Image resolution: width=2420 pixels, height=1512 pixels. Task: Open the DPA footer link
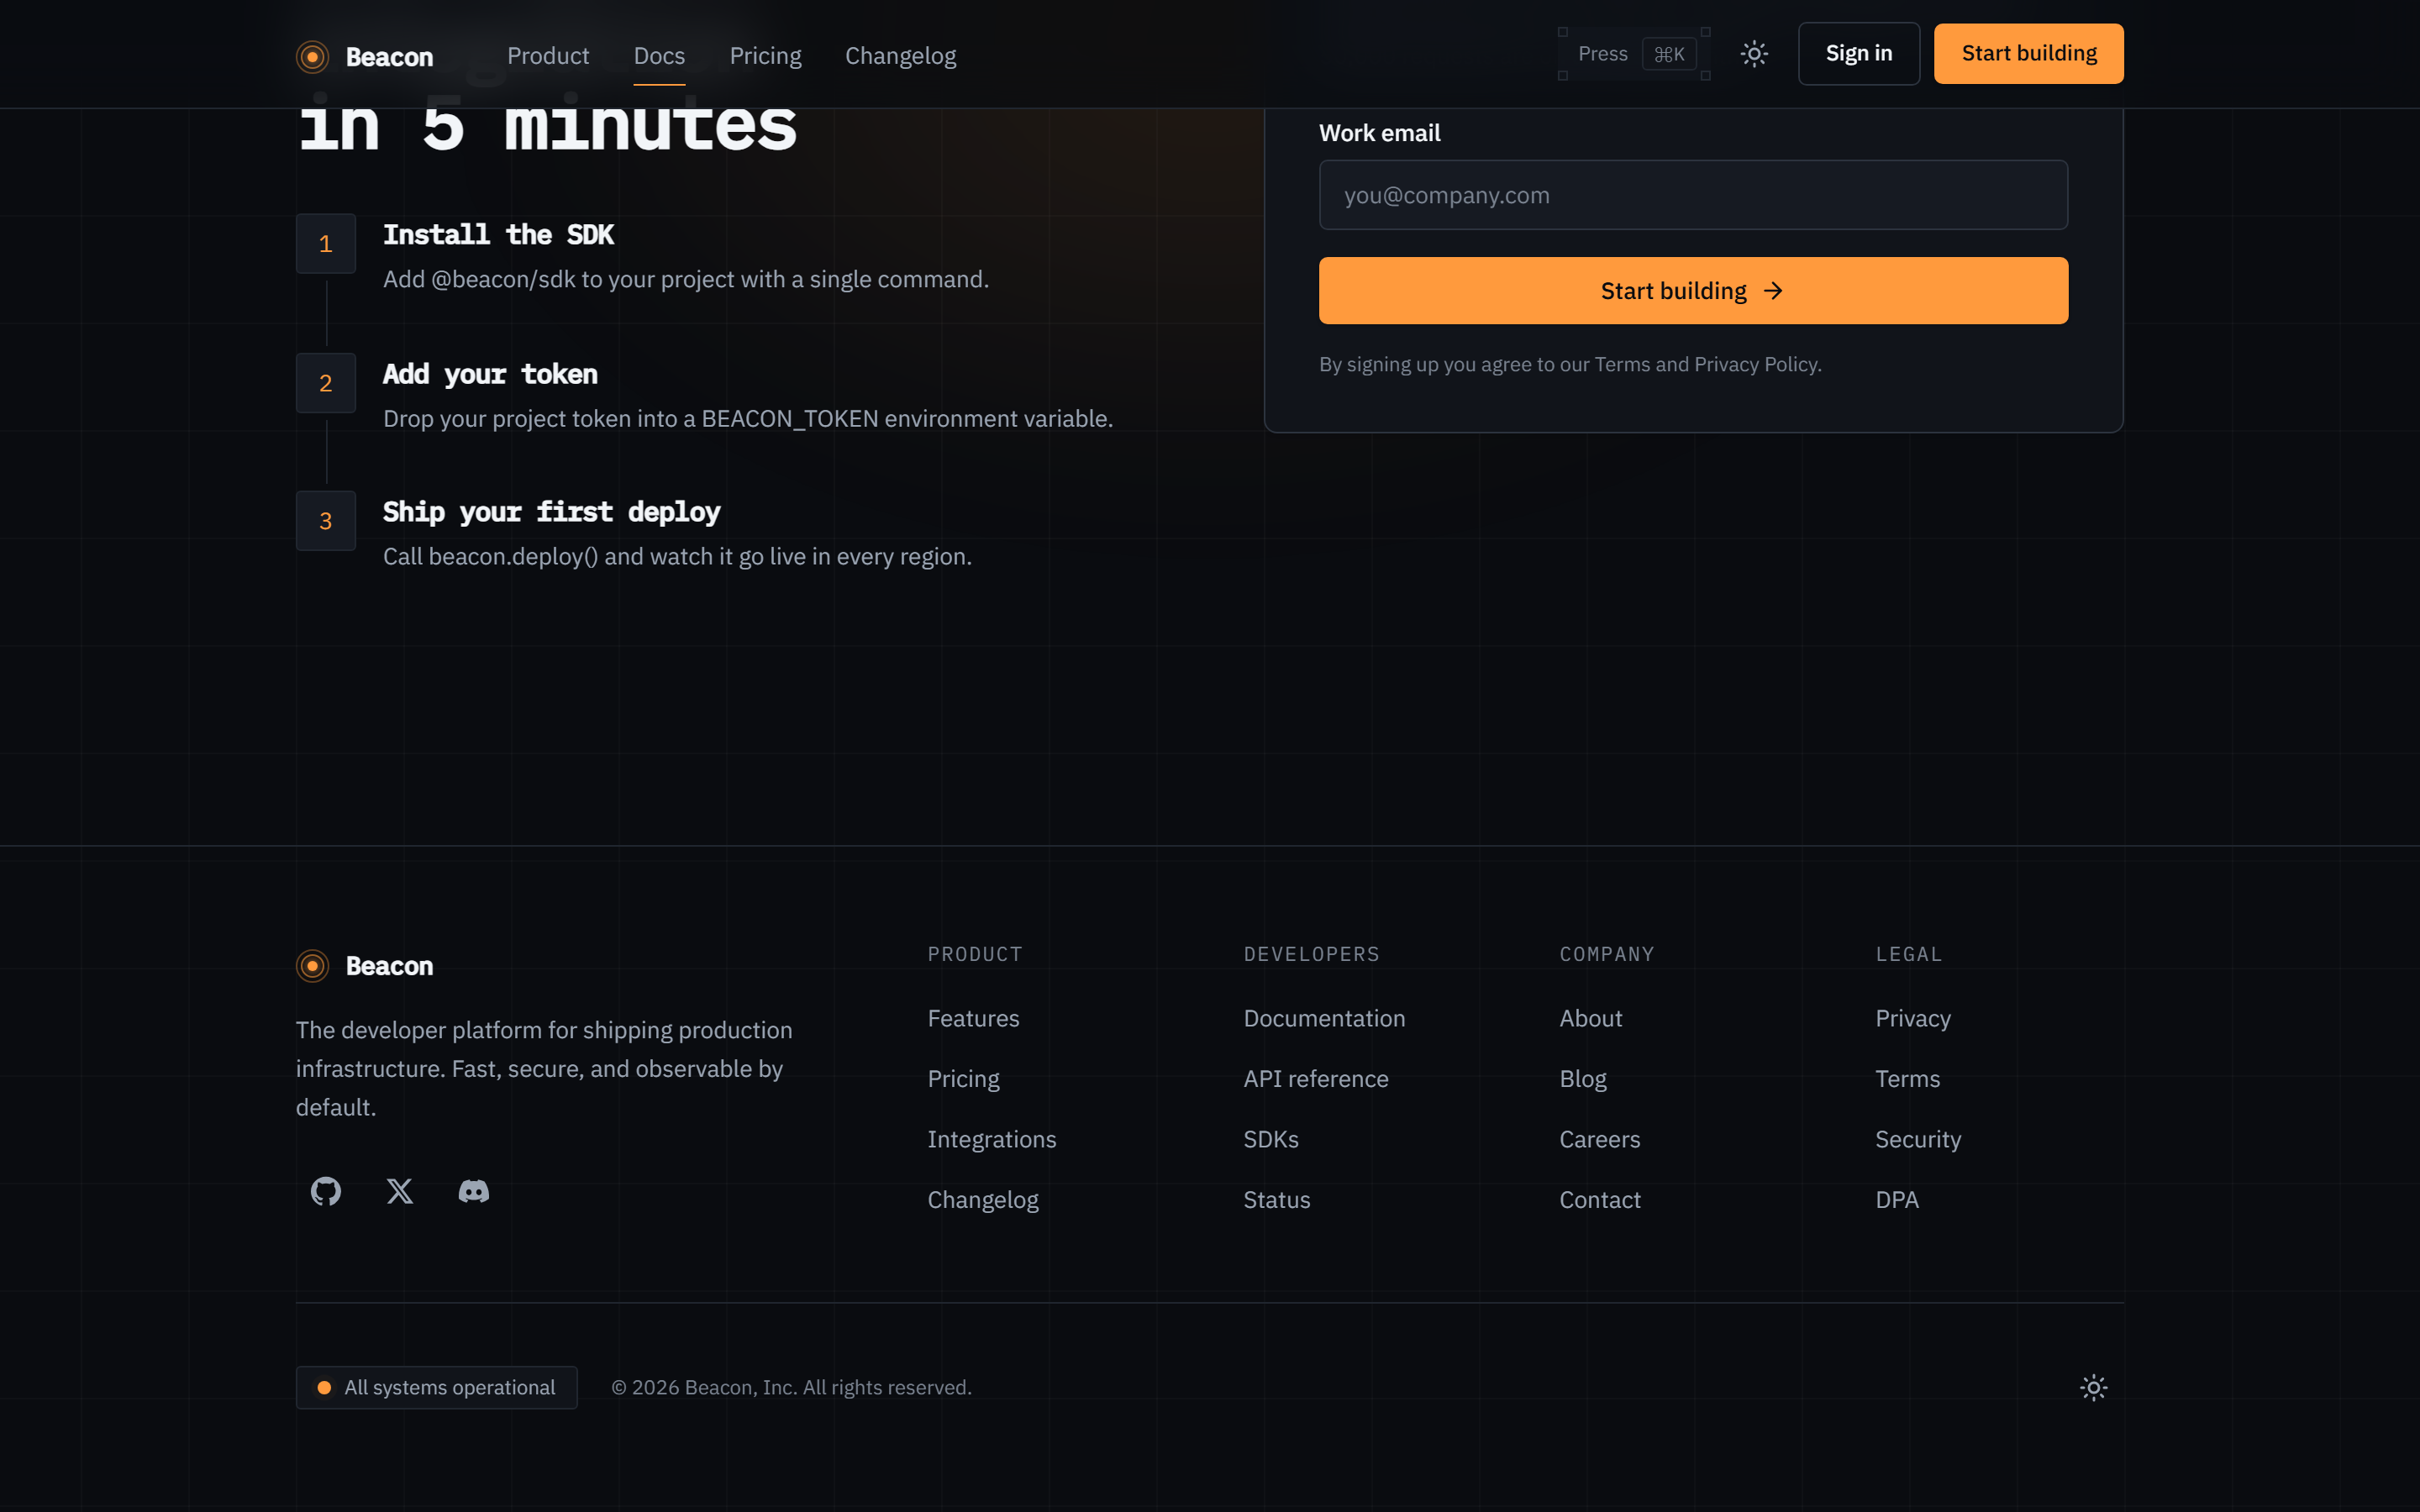1896,1200
